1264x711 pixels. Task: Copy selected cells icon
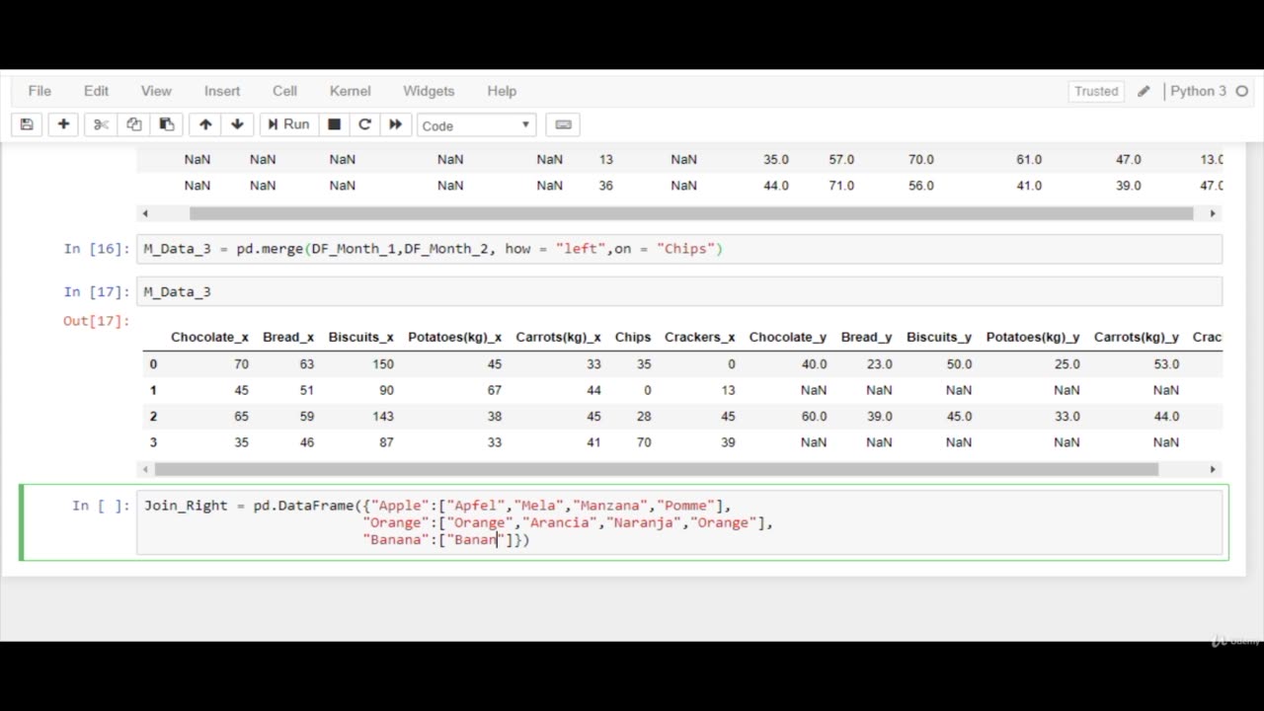coord(134,124)
